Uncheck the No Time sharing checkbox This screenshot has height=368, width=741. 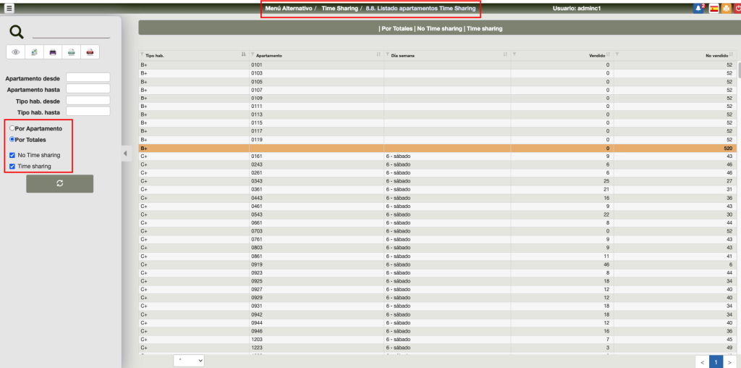tap(12, 155)
